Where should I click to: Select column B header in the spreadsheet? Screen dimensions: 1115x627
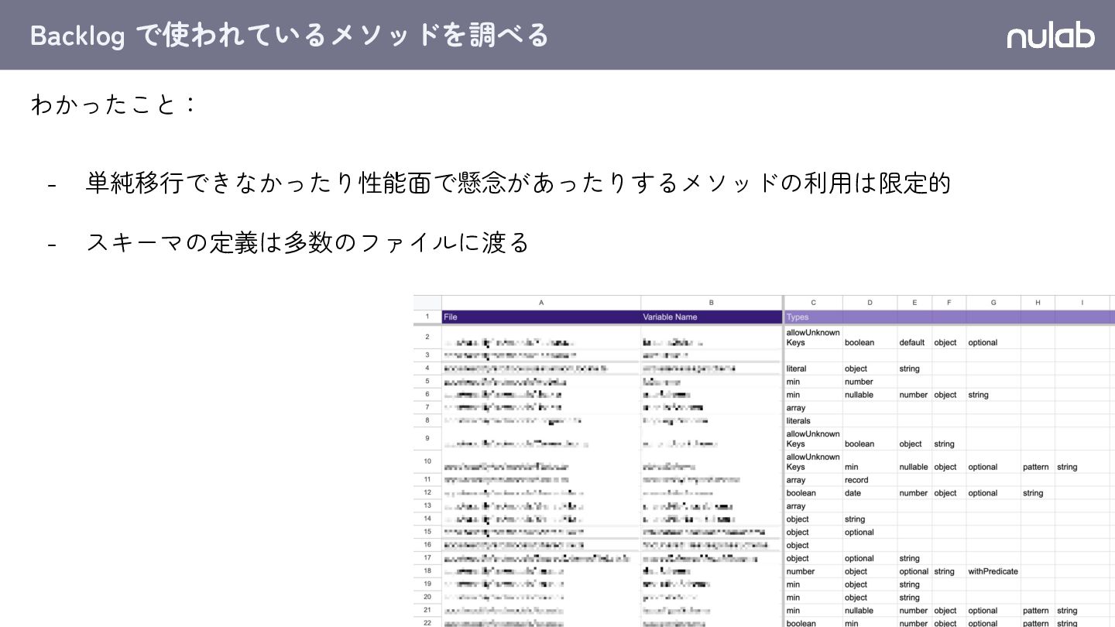[712, 303]
